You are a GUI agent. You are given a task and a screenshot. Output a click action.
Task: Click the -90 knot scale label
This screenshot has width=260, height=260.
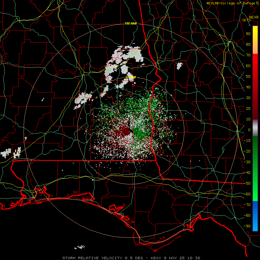click(x=247, y=226)
